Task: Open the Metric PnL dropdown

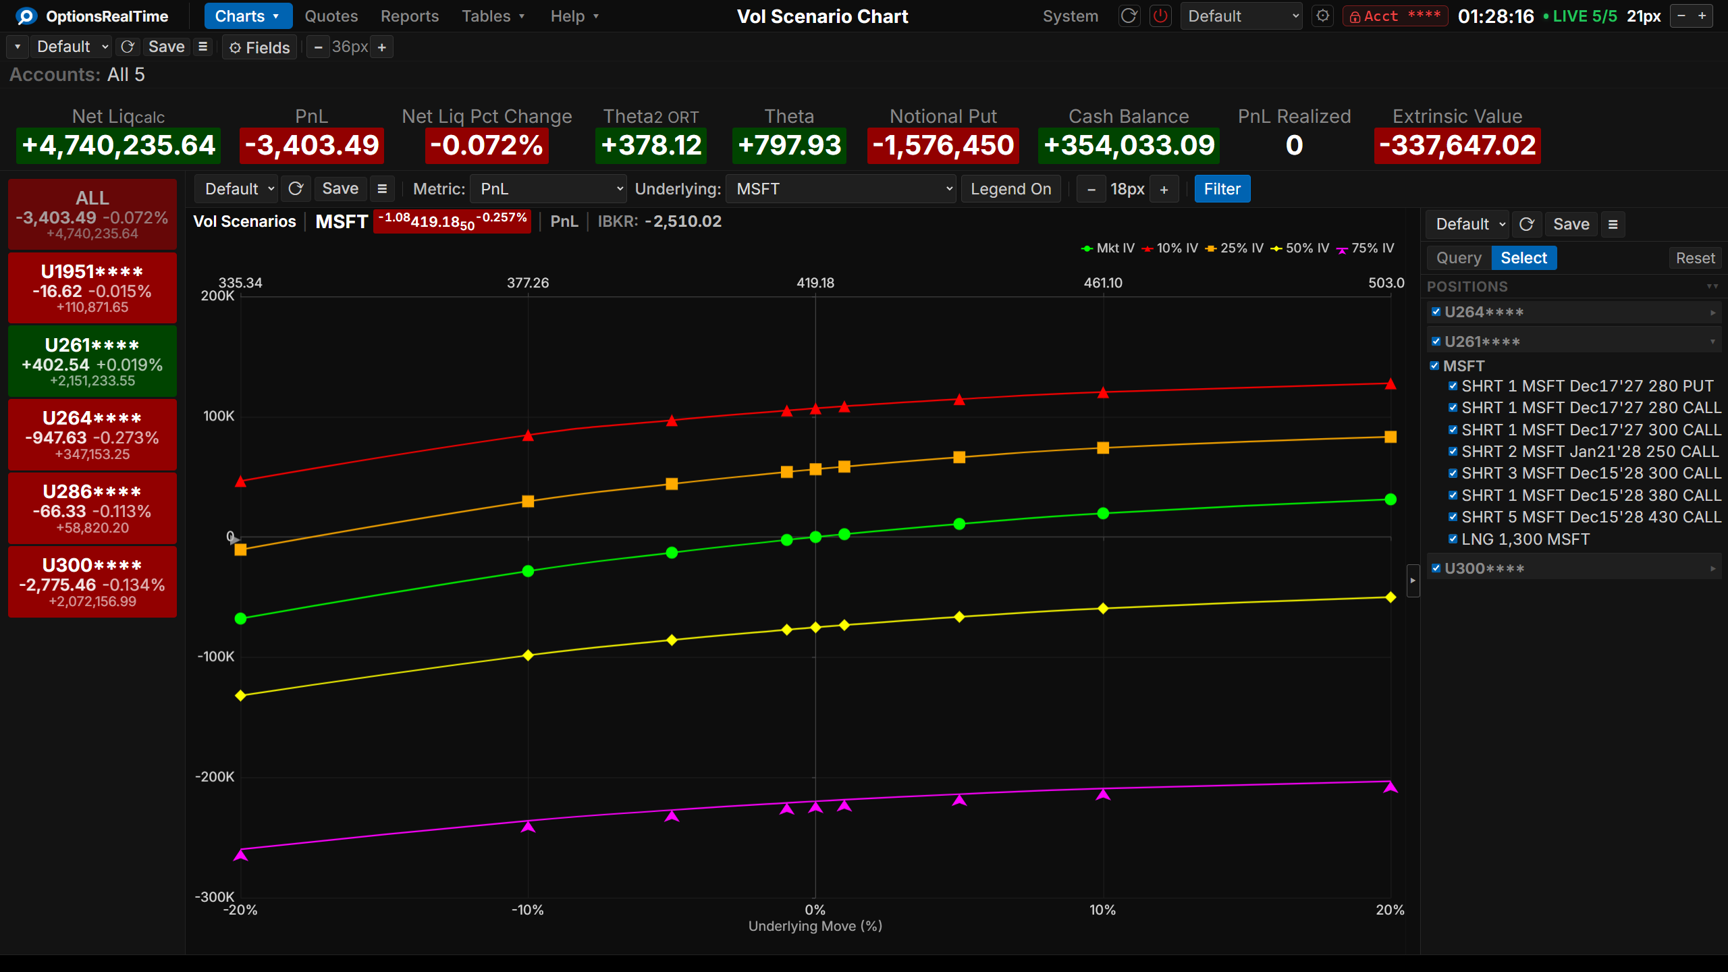Action: tap(548, 189)
